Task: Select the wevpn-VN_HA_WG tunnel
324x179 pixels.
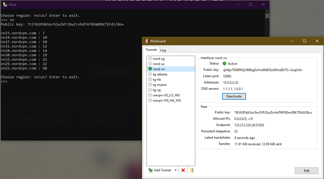Action: coord(171,100)
